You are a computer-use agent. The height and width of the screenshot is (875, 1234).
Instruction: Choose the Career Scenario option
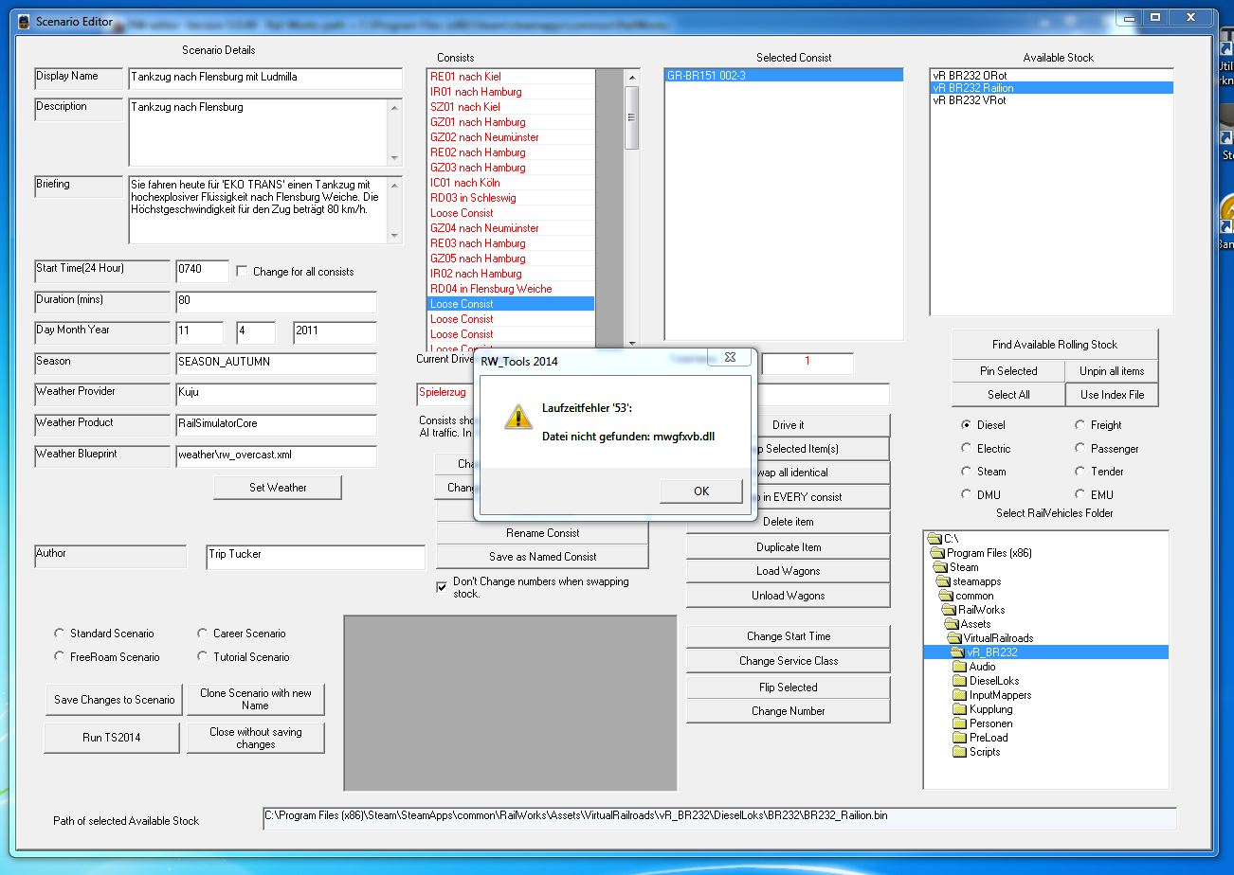coord(204,634)
